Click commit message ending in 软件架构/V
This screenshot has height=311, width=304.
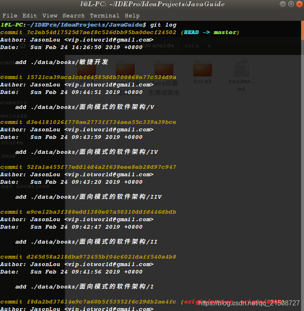pyautogui.click(x=85, y=107)
